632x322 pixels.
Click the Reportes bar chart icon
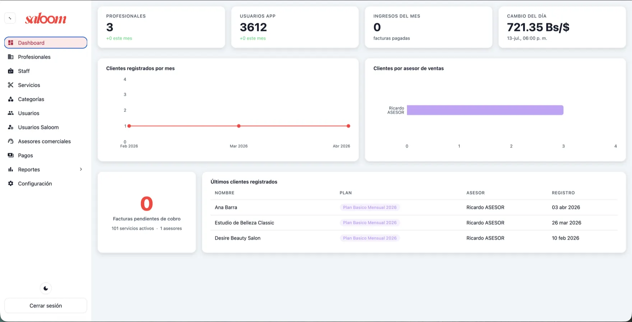point(11,169)
